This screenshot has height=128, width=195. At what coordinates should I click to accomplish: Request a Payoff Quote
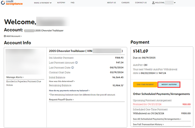point(61,100)
